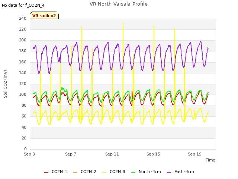The image size is (238, 179).
Task: Toggle North -4cm series in legend
Action: [x=146, y=172]
